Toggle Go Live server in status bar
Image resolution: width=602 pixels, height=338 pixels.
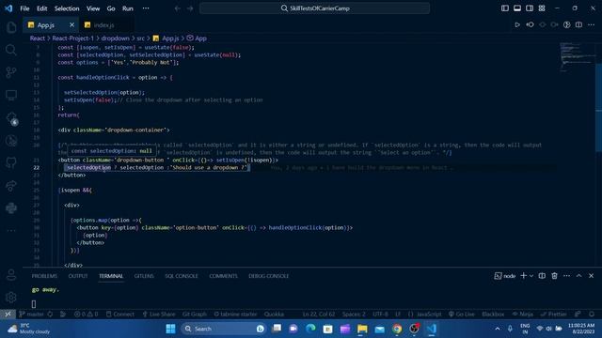tap(462, 314)
